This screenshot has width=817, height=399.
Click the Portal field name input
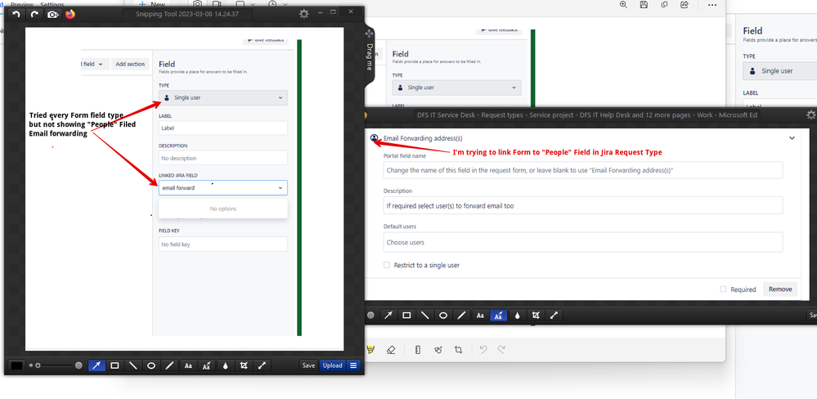[583, 170]
